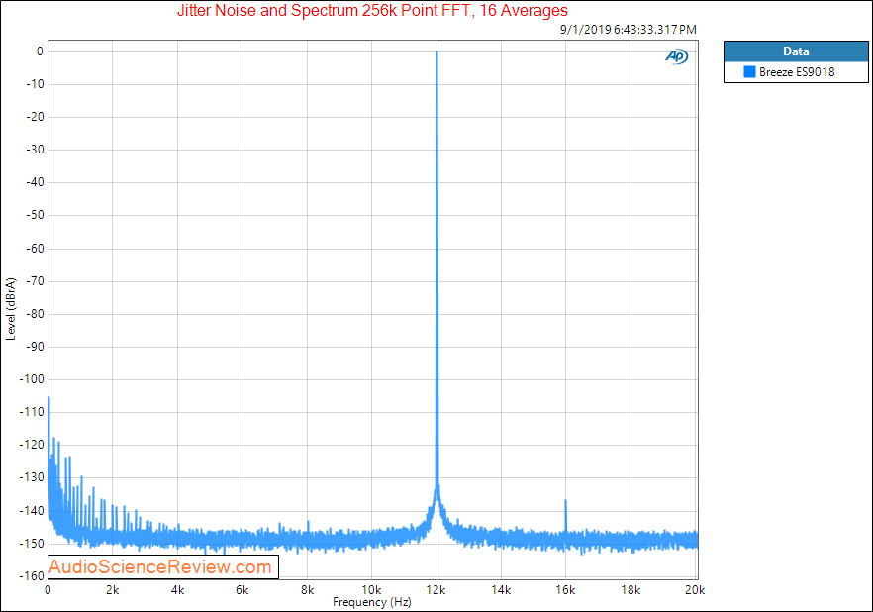This screenshot has width=873, height=612.
Task: Click the -100 level axis tick label
Action: (x=32, y=379)
